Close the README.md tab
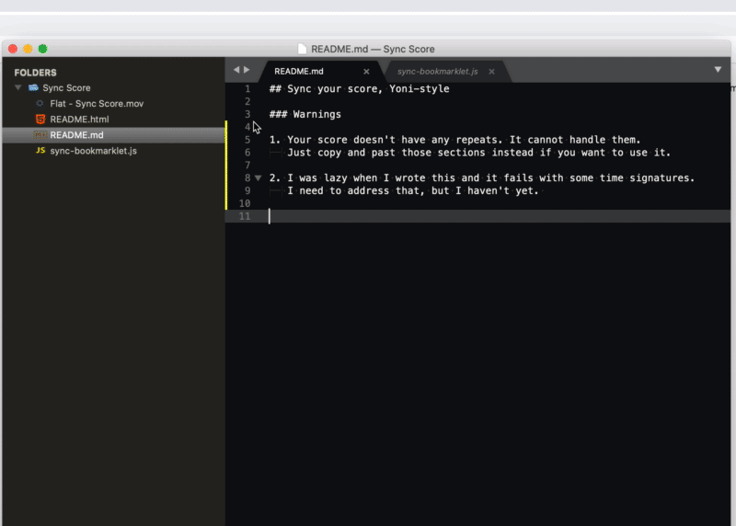 [x=366, y=72]
